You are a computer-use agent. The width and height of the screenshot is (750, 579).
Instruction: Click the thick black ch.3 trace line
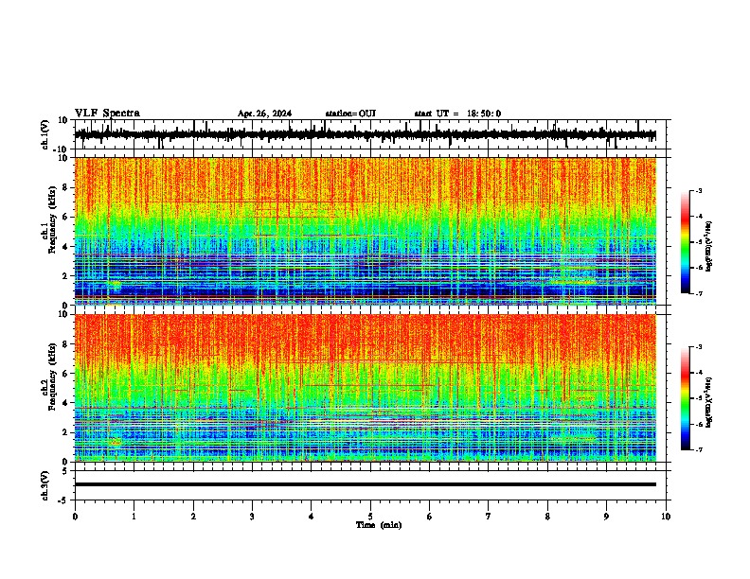click(365, 484)
